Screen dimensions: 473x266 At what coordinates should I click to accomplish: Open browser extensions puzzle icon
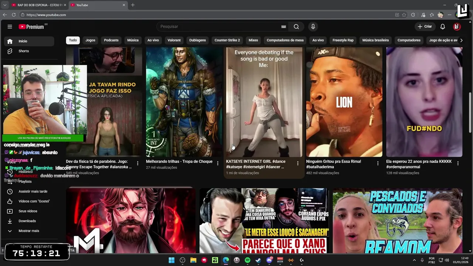[x=413, y=15]
